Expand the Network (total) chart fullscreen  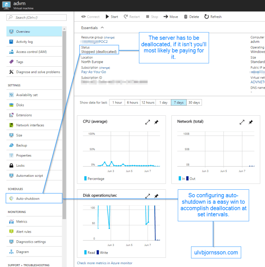tap(242, 122)
